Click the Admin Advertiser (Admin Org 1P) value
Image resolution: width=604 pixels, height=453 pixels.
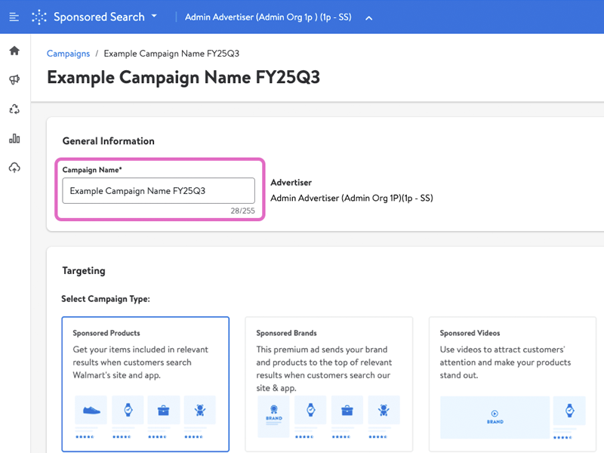[352, 198]
